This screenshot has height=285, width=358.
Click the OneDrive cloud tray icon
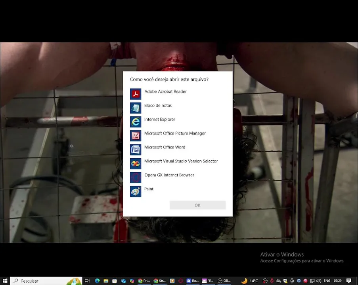(x=279, y=281)
